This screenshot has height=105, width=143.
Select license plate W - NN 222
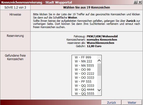[x=85, y=61]
